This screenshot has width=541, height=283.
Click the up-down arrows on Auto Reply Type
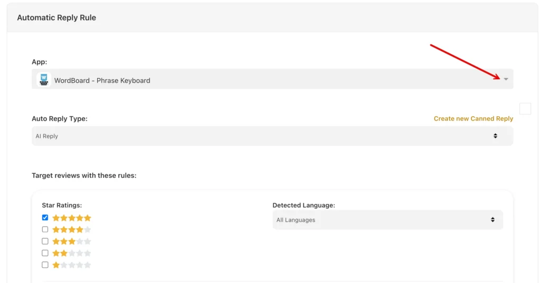tap(495, 136)
